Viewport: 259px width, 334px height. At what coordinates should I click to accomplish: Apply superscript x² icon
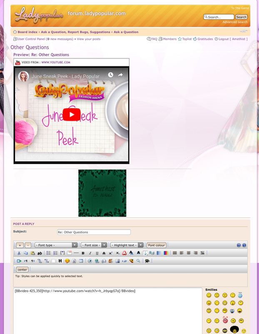point(111,253)
